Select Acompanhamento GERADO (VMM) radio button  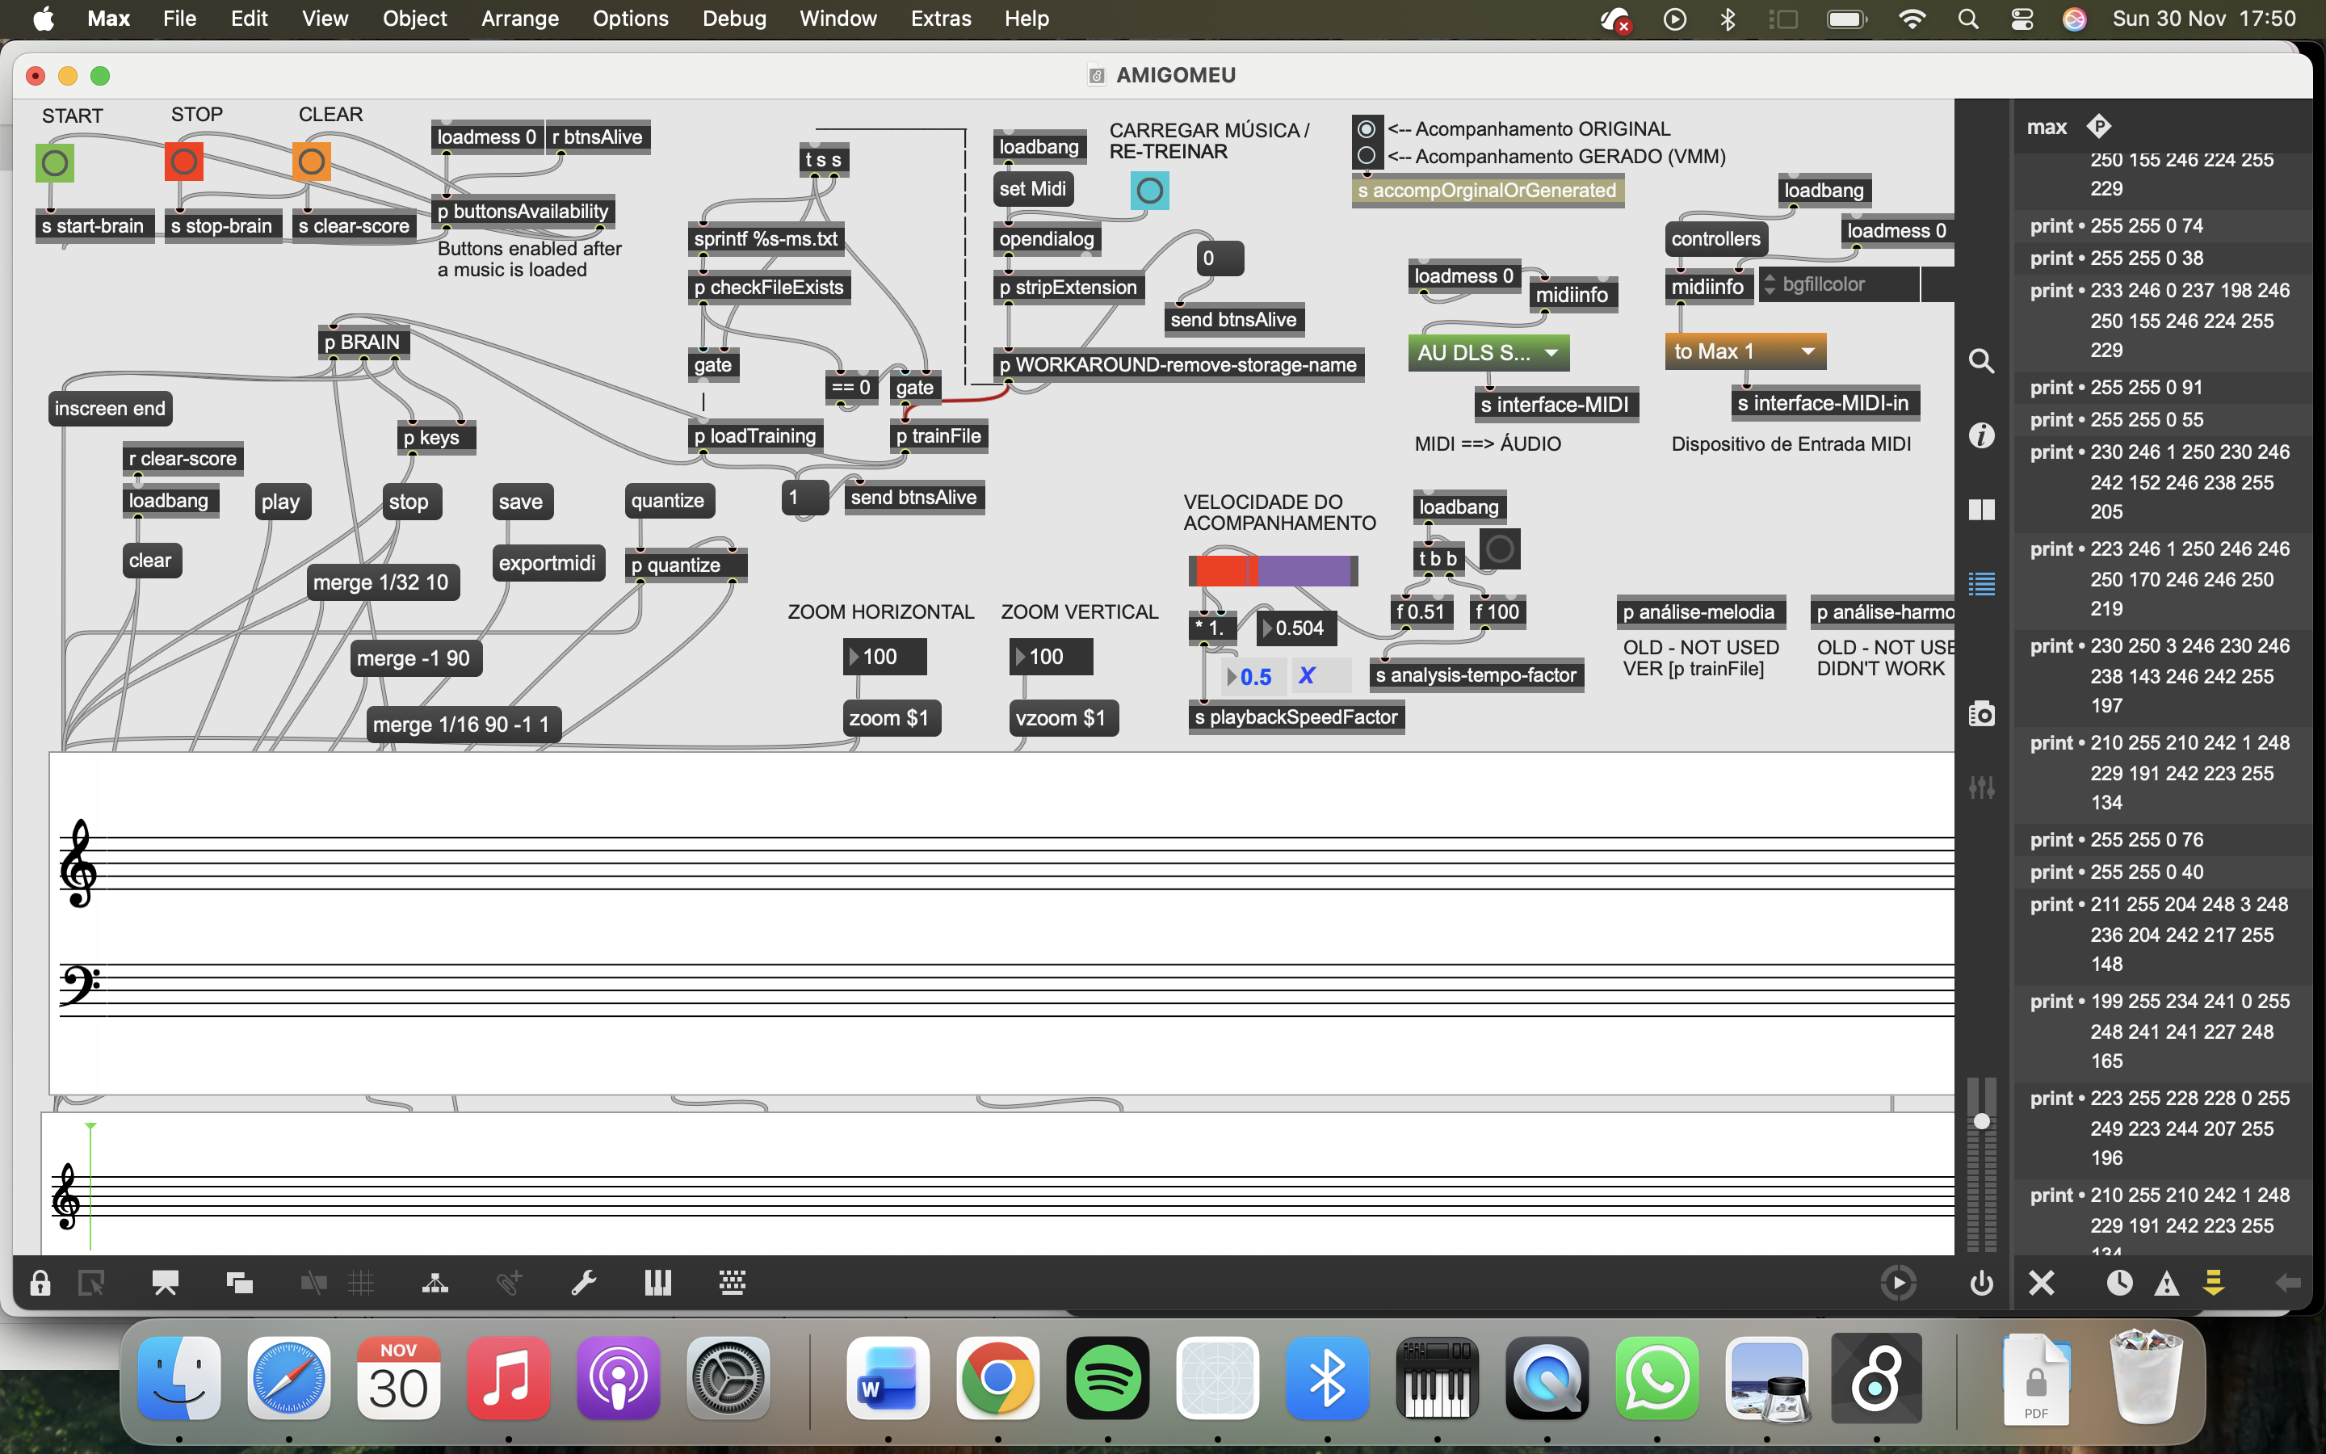pyautogui.click(x=1366, y=156)
